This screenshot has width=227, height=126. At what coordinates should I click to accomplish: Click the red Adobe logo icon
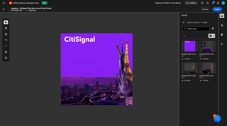(10, 3)
